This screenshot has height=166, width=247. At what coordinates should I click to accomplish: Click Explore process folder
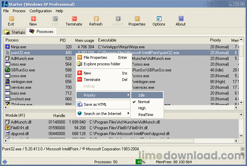point(102,64)
